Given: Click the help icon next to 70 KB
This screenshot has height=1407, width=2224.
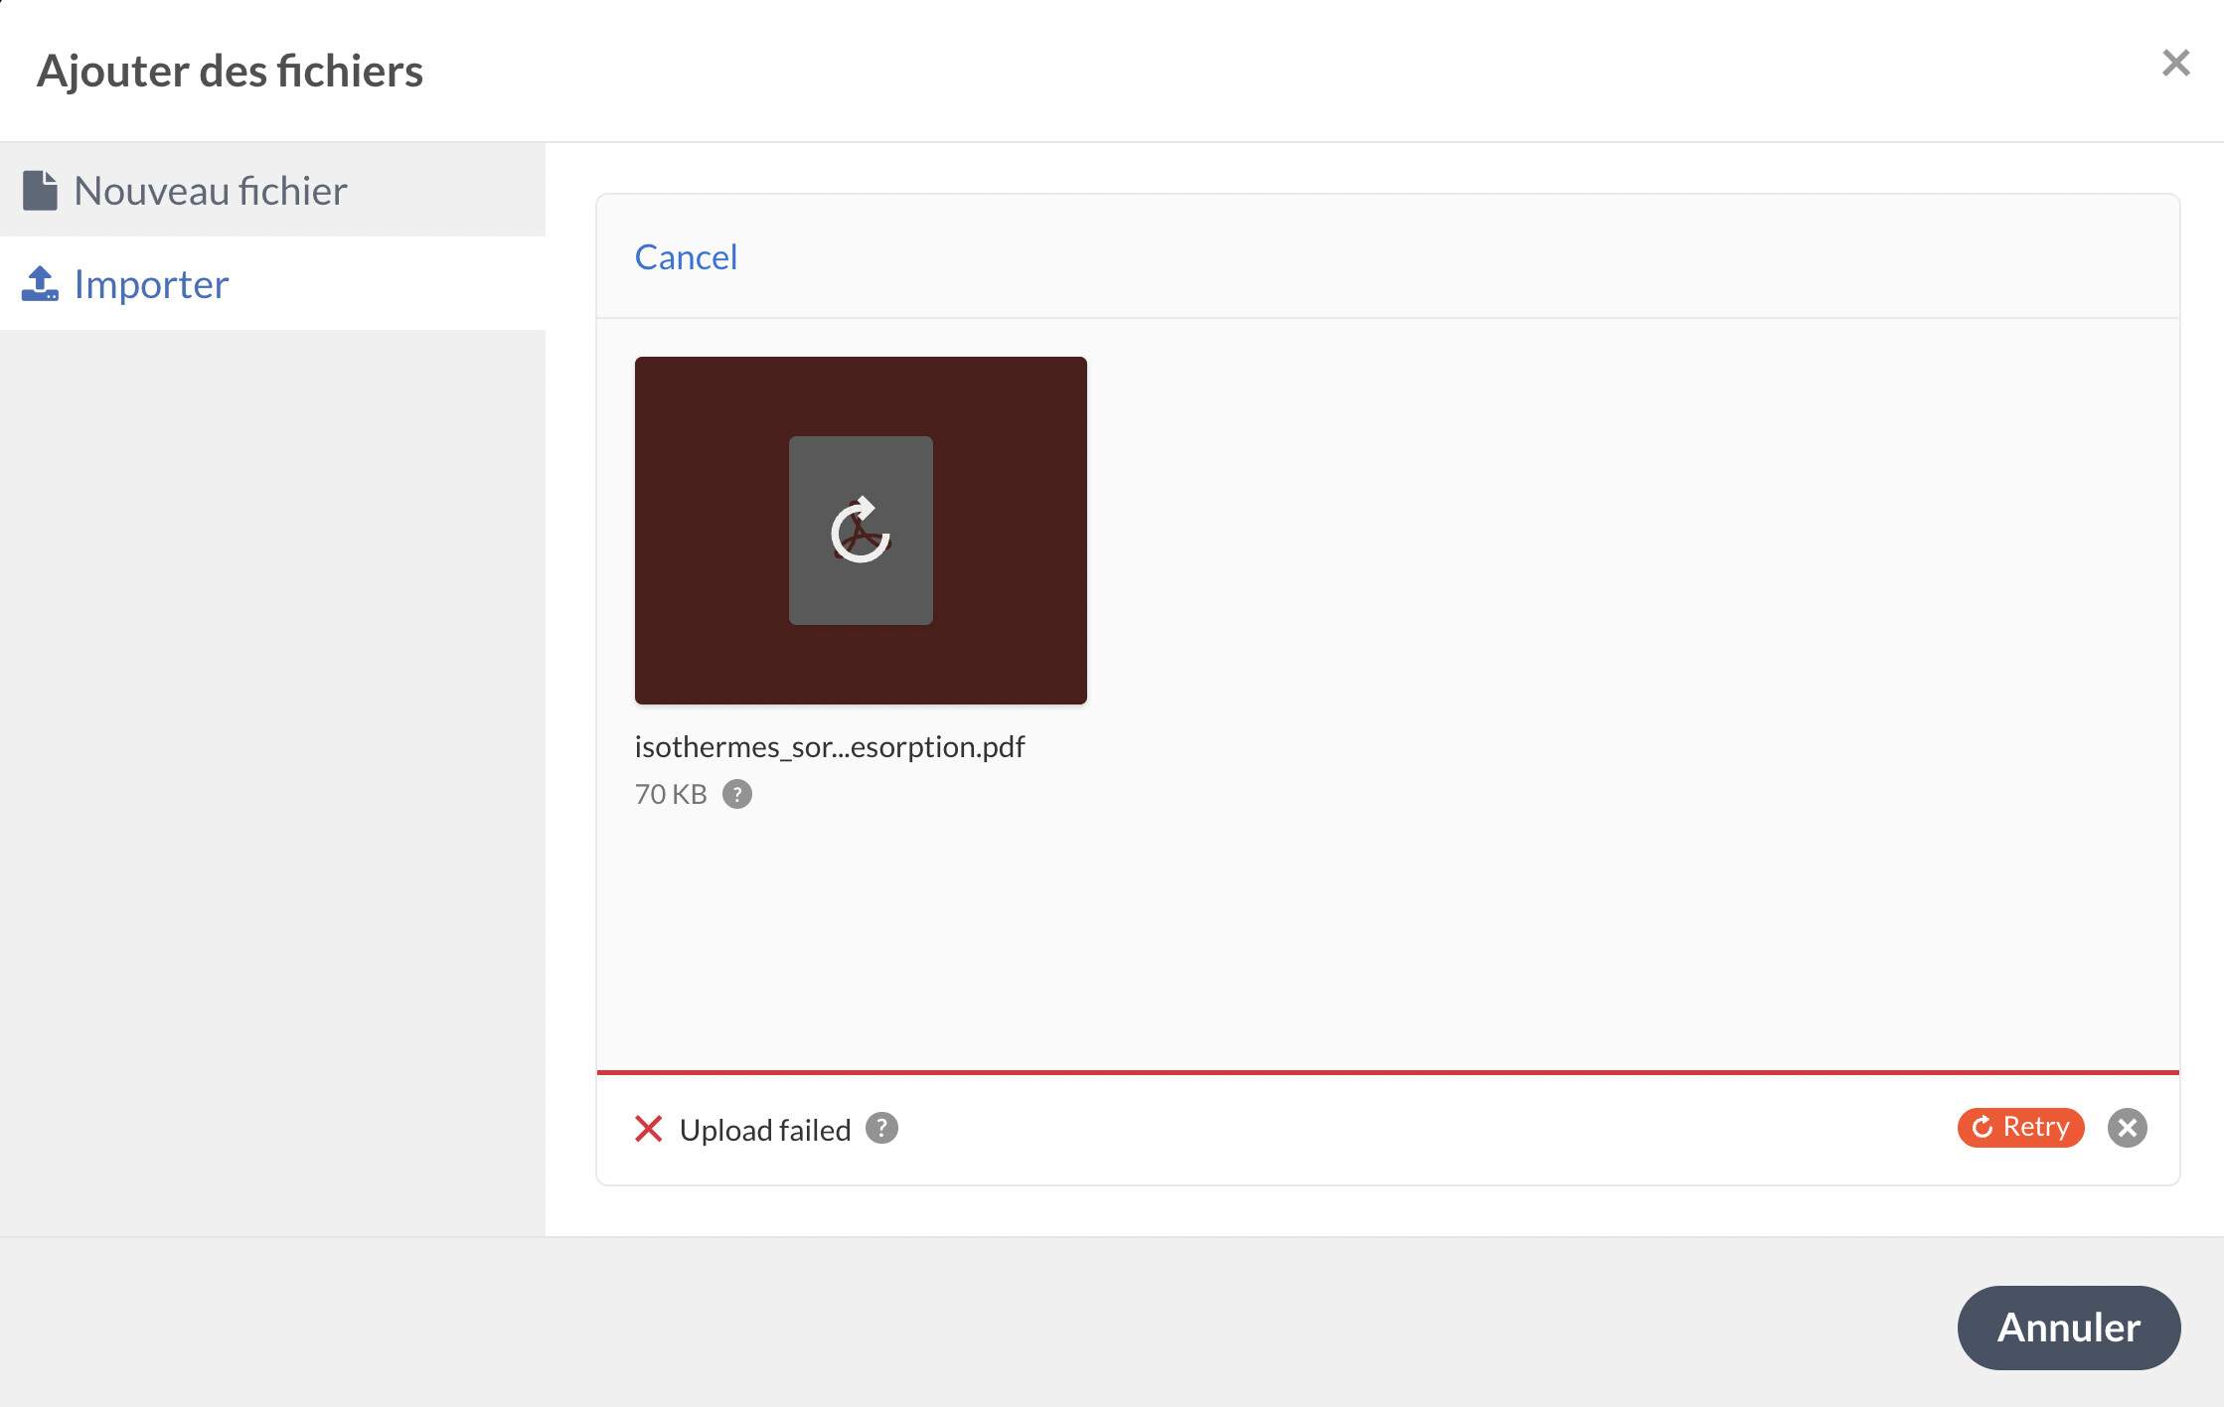Looking at the screenshot, I should (x=736, y=795).
